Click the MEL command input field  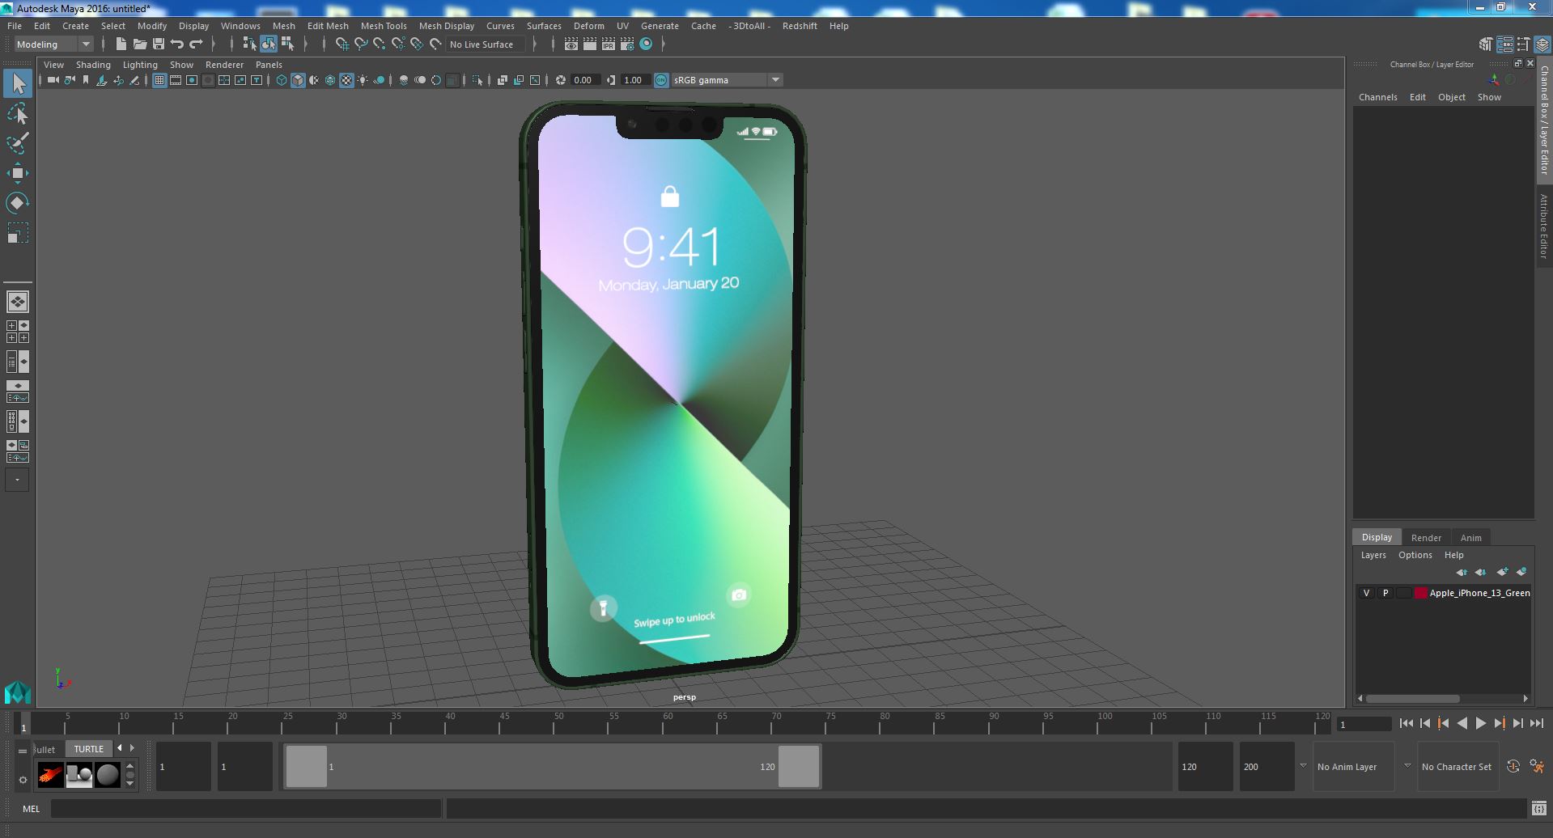coord(246,809)
